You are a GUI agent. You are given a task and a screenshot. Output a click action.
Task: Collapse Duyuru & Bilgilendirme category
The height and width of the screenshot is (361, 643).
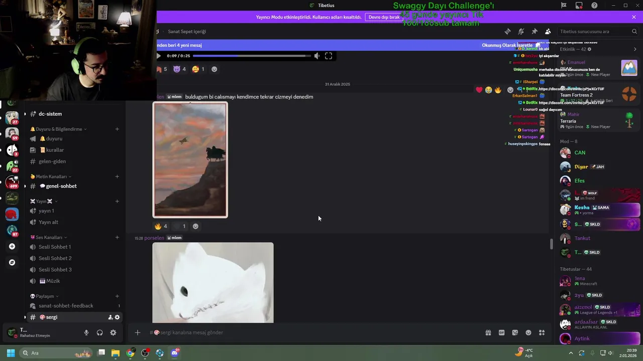[x=59, y=129]
